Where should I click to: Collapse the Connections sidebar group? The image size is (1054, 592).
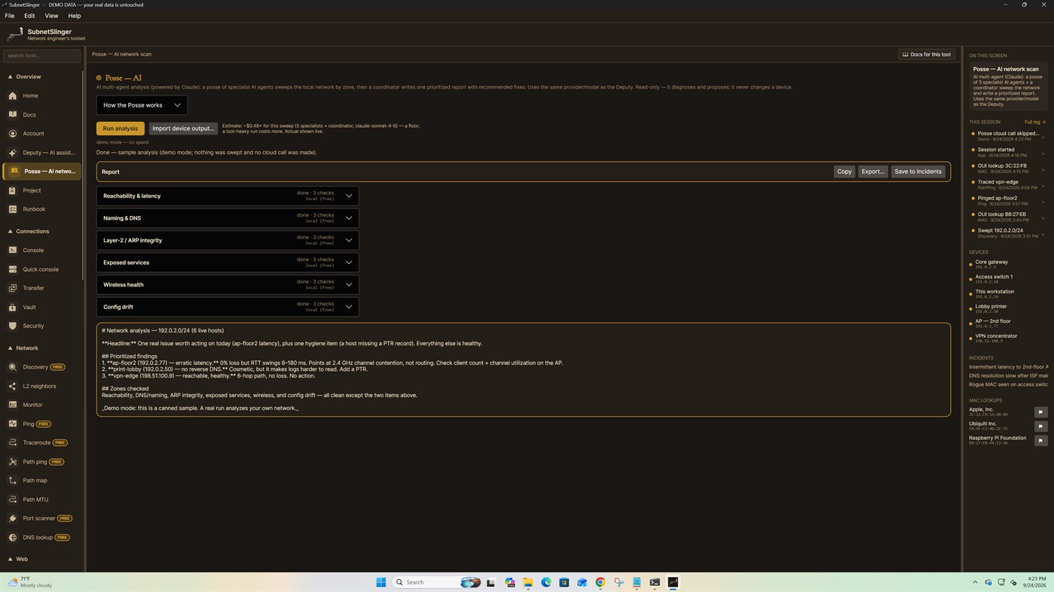28,231
